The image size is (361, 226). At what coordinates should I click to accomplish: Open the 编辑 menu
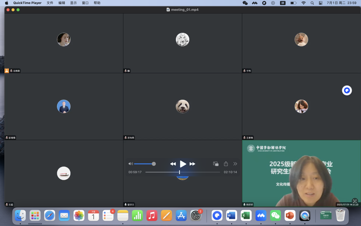62,3
